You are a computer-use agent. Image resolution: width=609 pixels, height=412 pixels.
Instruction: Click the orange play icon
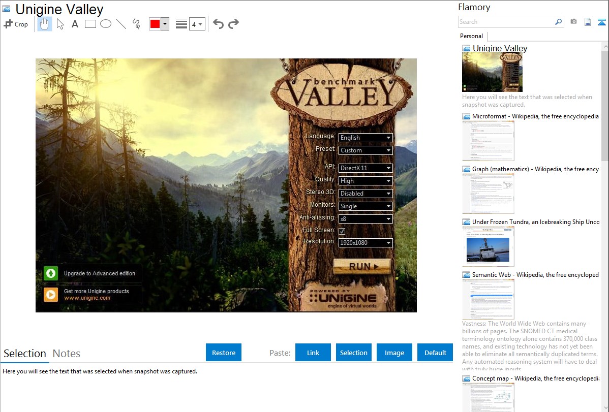(x=51, y=295)
